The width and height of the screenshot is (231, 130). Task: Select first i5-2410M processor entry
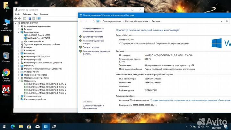(47, 84)
